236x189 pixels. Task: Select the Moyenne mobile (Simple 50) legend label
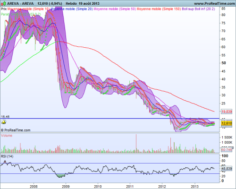[115, 9]
